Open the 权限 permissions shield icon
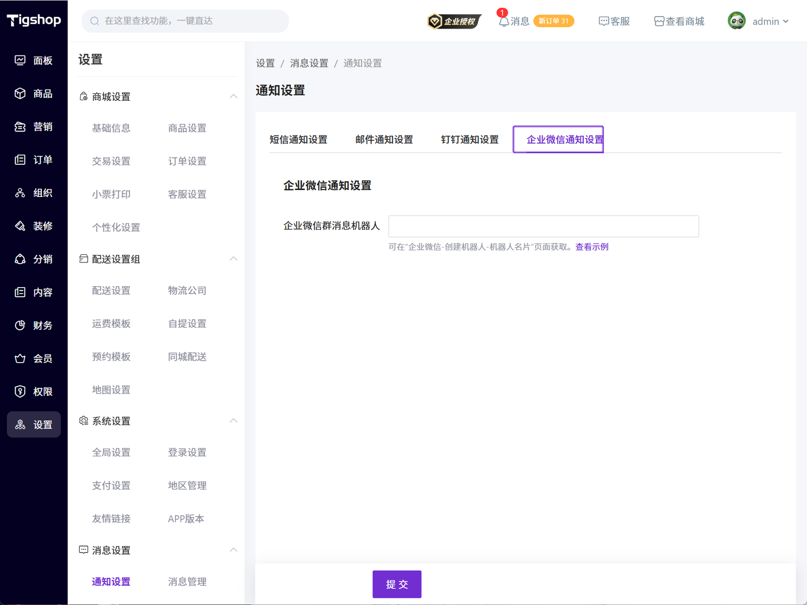The height and width of the screenshot is (605, 807). tap(20, 391)
